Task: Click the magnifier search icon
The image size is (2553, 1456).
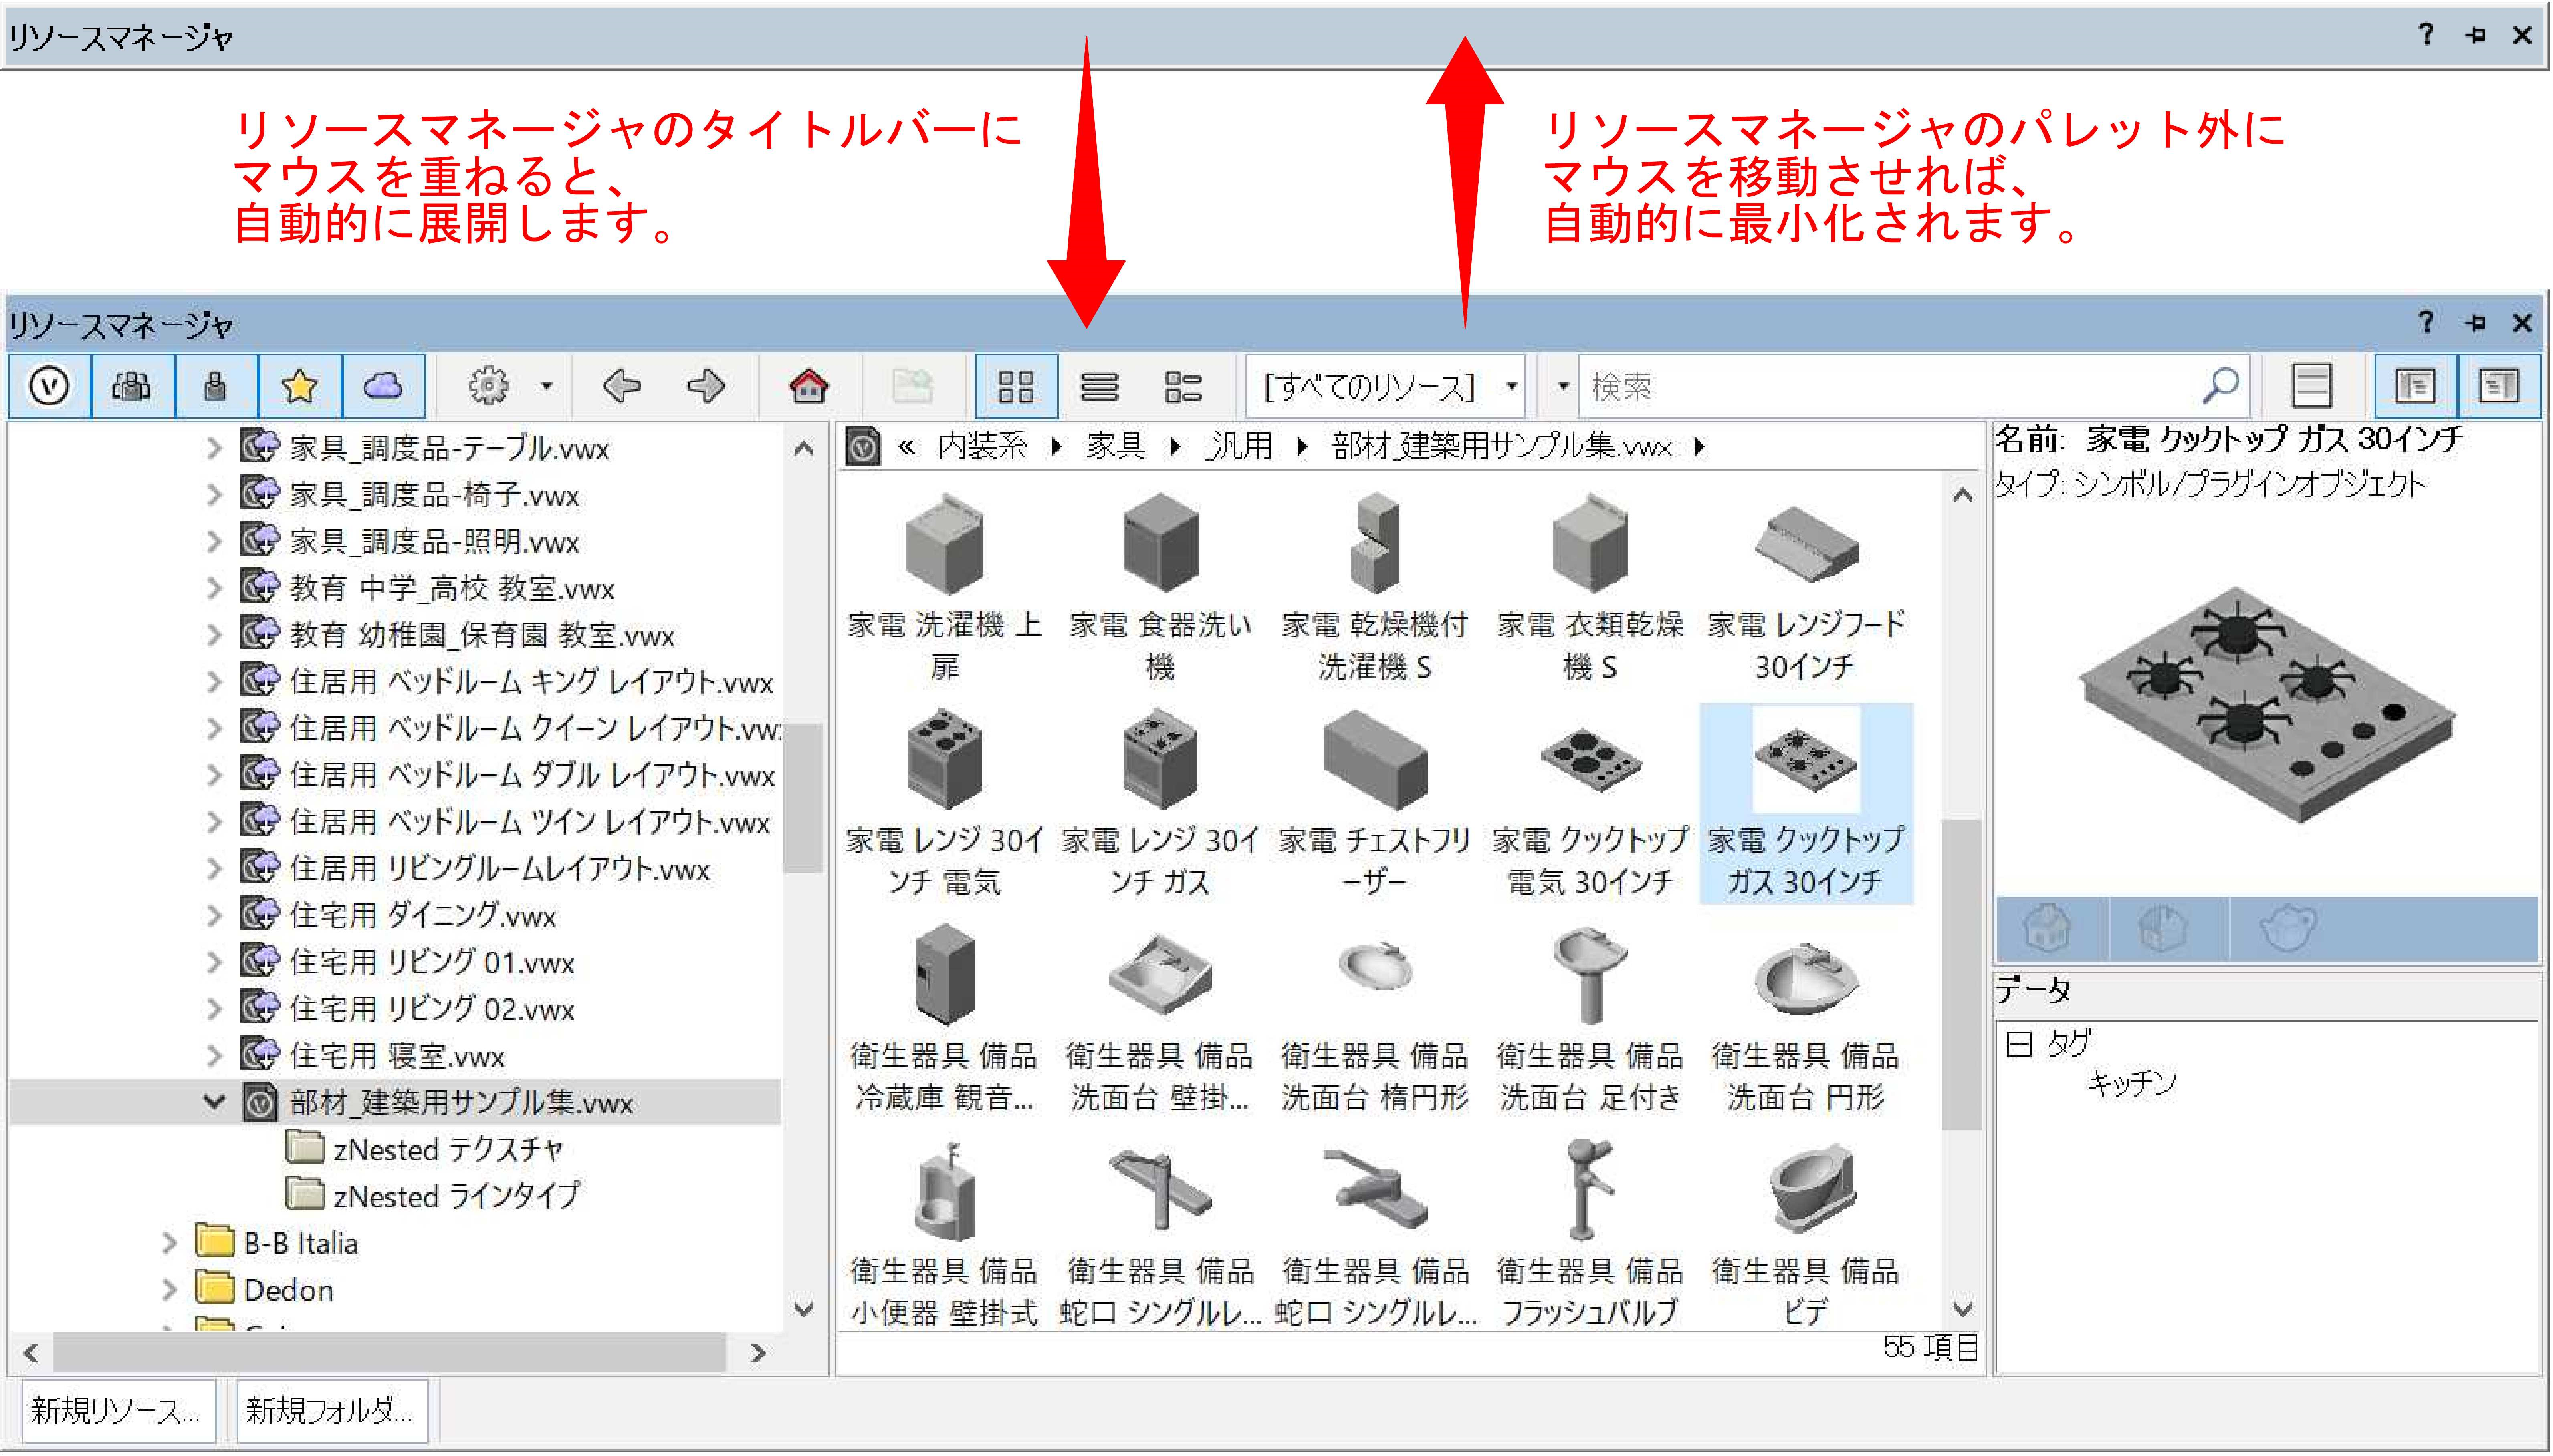Action: (x=2221, y=386)
